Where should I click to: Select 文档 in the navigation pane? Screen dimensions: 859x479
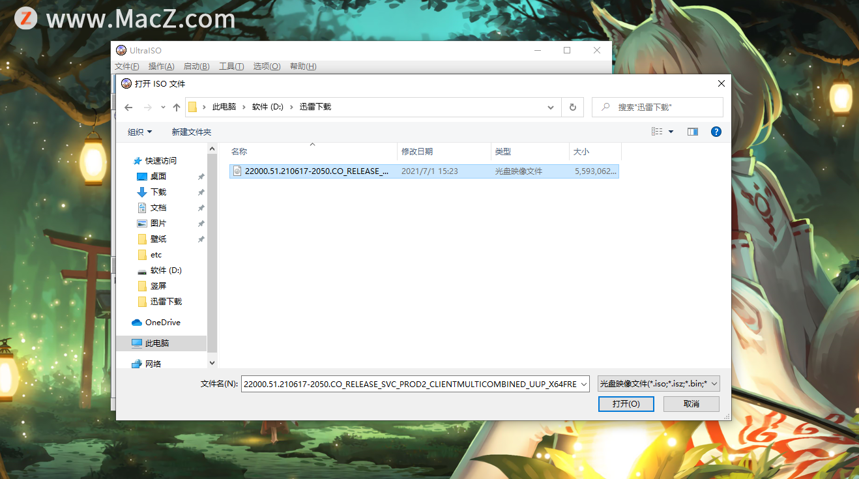point(158,208)
